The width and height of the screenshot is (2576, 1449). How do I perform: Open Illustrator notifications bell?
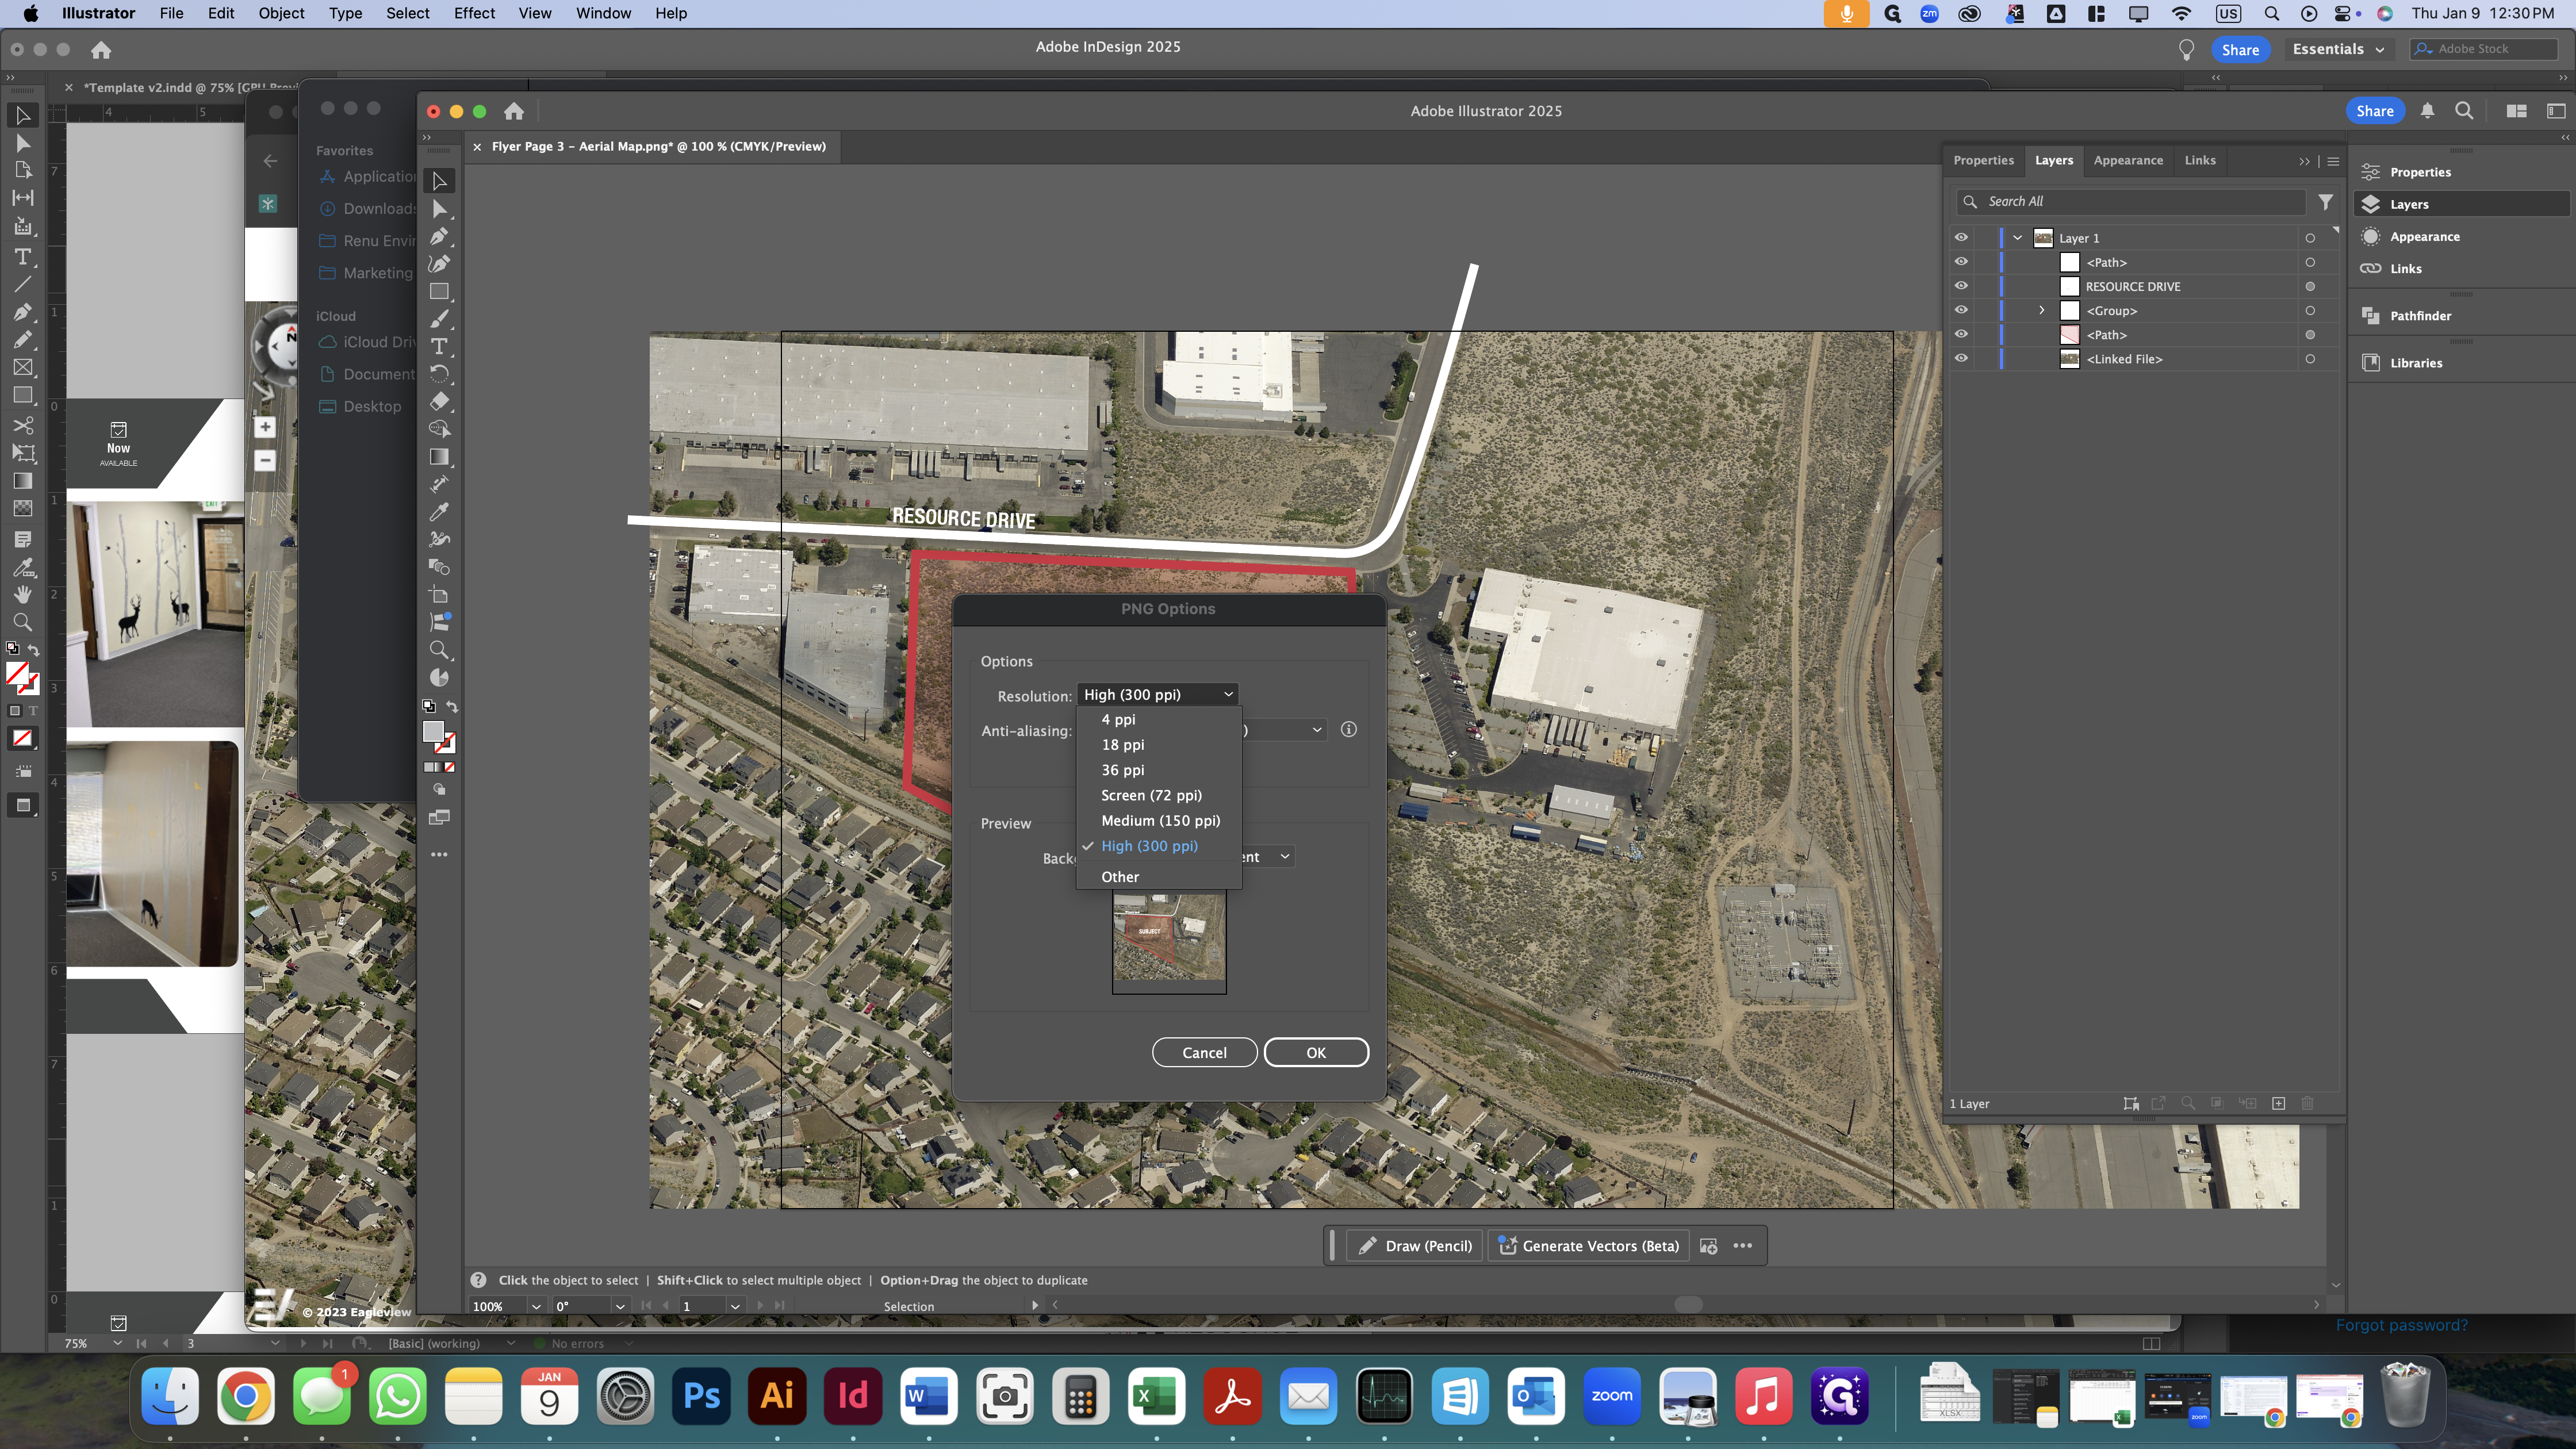(x=2427, y=111)
